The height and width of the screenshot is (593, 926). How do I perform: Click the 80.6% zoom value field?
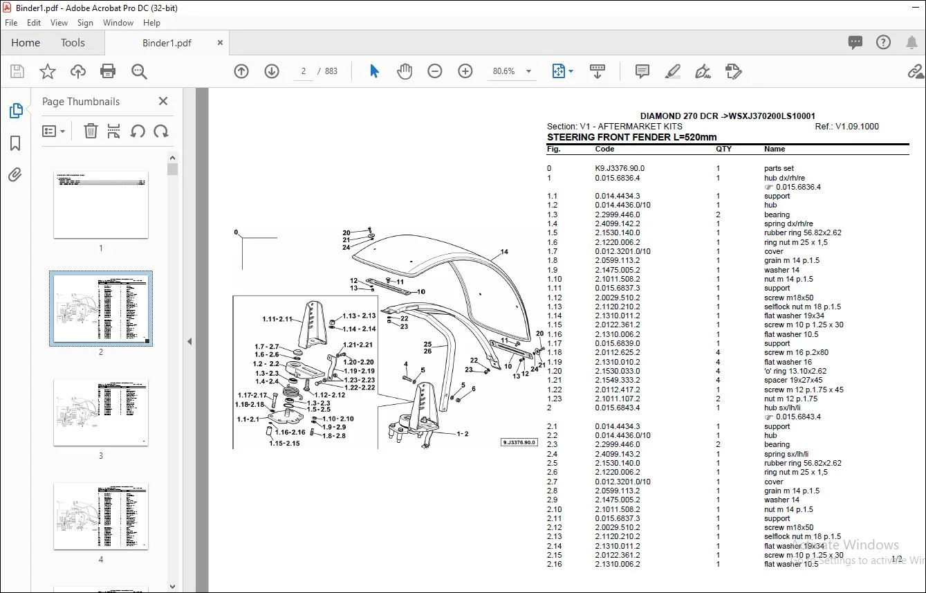[503, 71]
